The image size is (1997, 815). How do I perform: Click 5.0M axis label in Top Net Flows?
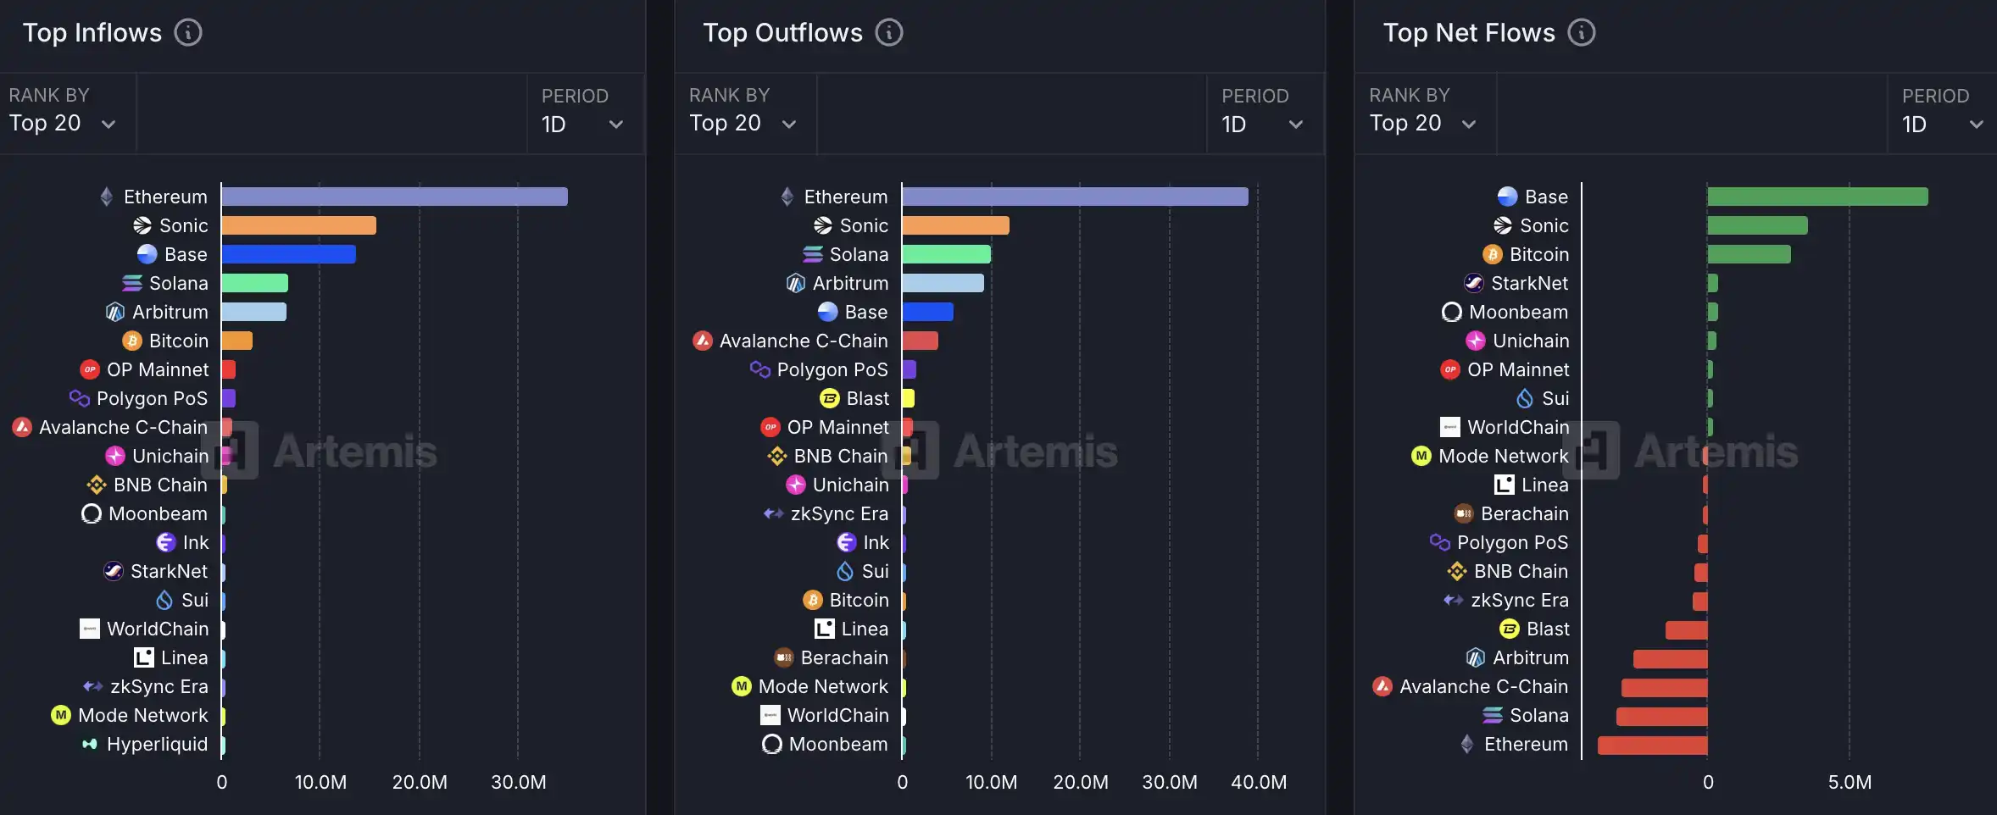(1850, 782)
